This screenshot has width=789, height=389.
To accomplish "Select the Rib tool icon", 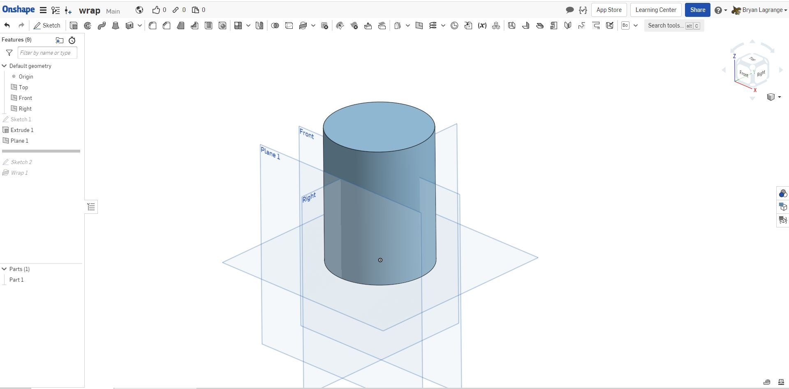I will [194, 25].
